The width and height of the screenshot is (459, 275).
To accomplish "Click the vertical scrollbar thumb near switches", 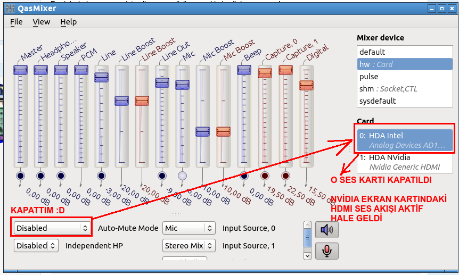I will [307, 238].
